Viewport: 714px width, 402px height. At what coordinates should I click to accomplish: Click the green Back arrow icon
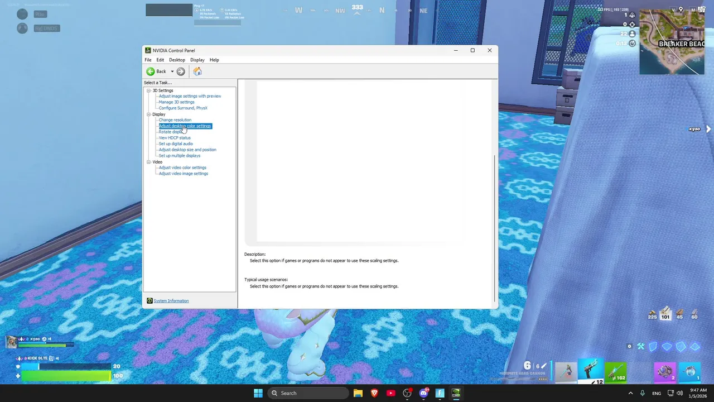point(151,71)
